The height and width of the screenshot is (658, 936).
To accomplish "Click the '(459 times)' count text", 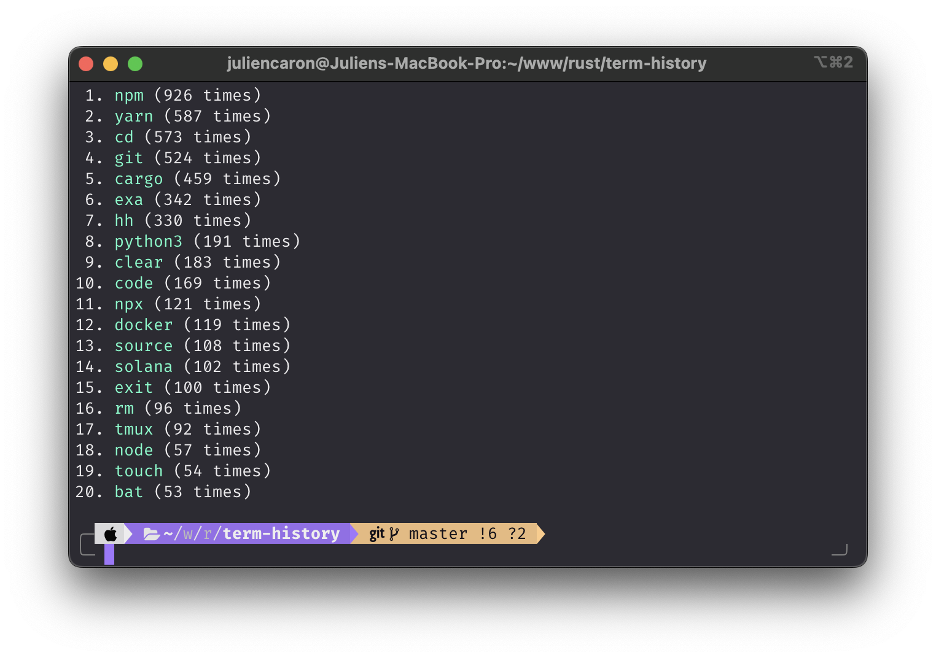I will [228, 179].
